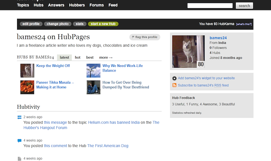This screenshot has width=271, height=161.
Task: Click the Keep the Weight Off thumbnail
Action: pos(27,70)
